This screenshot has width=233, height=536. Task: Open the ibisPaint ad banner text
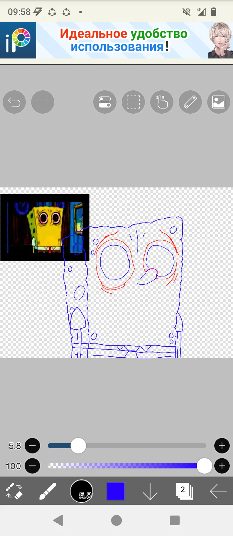coord(124,40)
